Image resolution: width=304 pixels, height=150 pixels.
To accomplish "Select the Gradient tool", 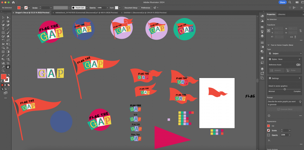I will (8, 52).
